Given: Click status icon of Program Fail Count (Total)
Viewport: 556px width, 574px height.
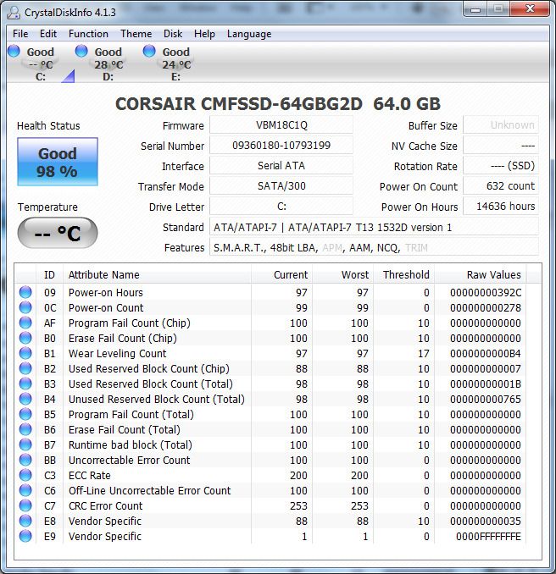Looking at the screenshot, I should pos(25,414).
